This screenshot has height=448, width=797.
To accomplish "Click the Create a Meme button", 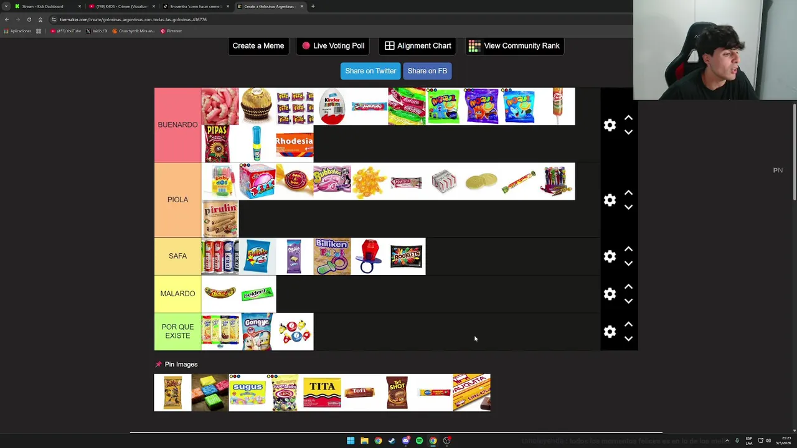I will pos(258,45).
